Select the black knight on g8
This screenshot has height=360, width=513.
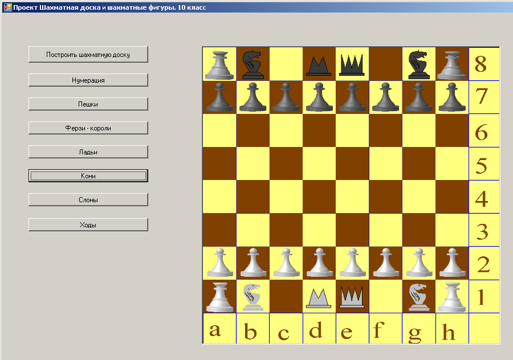coord(419,64)
